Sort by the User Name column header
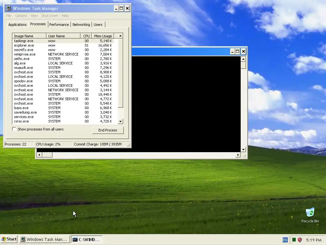The width and height of the screenshot is (326, 245). pos(63,36)
